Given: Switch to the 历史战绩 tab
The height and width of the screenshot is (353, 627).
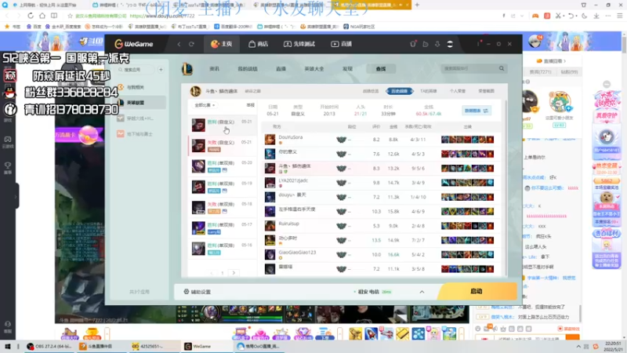Looking at the screenshot, I should point(399,91).
